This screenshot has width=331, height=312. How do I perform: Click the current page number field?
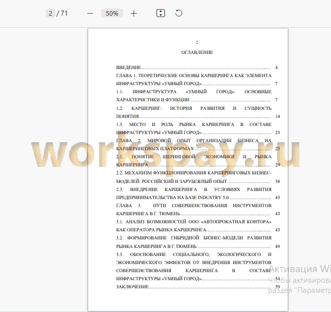coord(50,13)
